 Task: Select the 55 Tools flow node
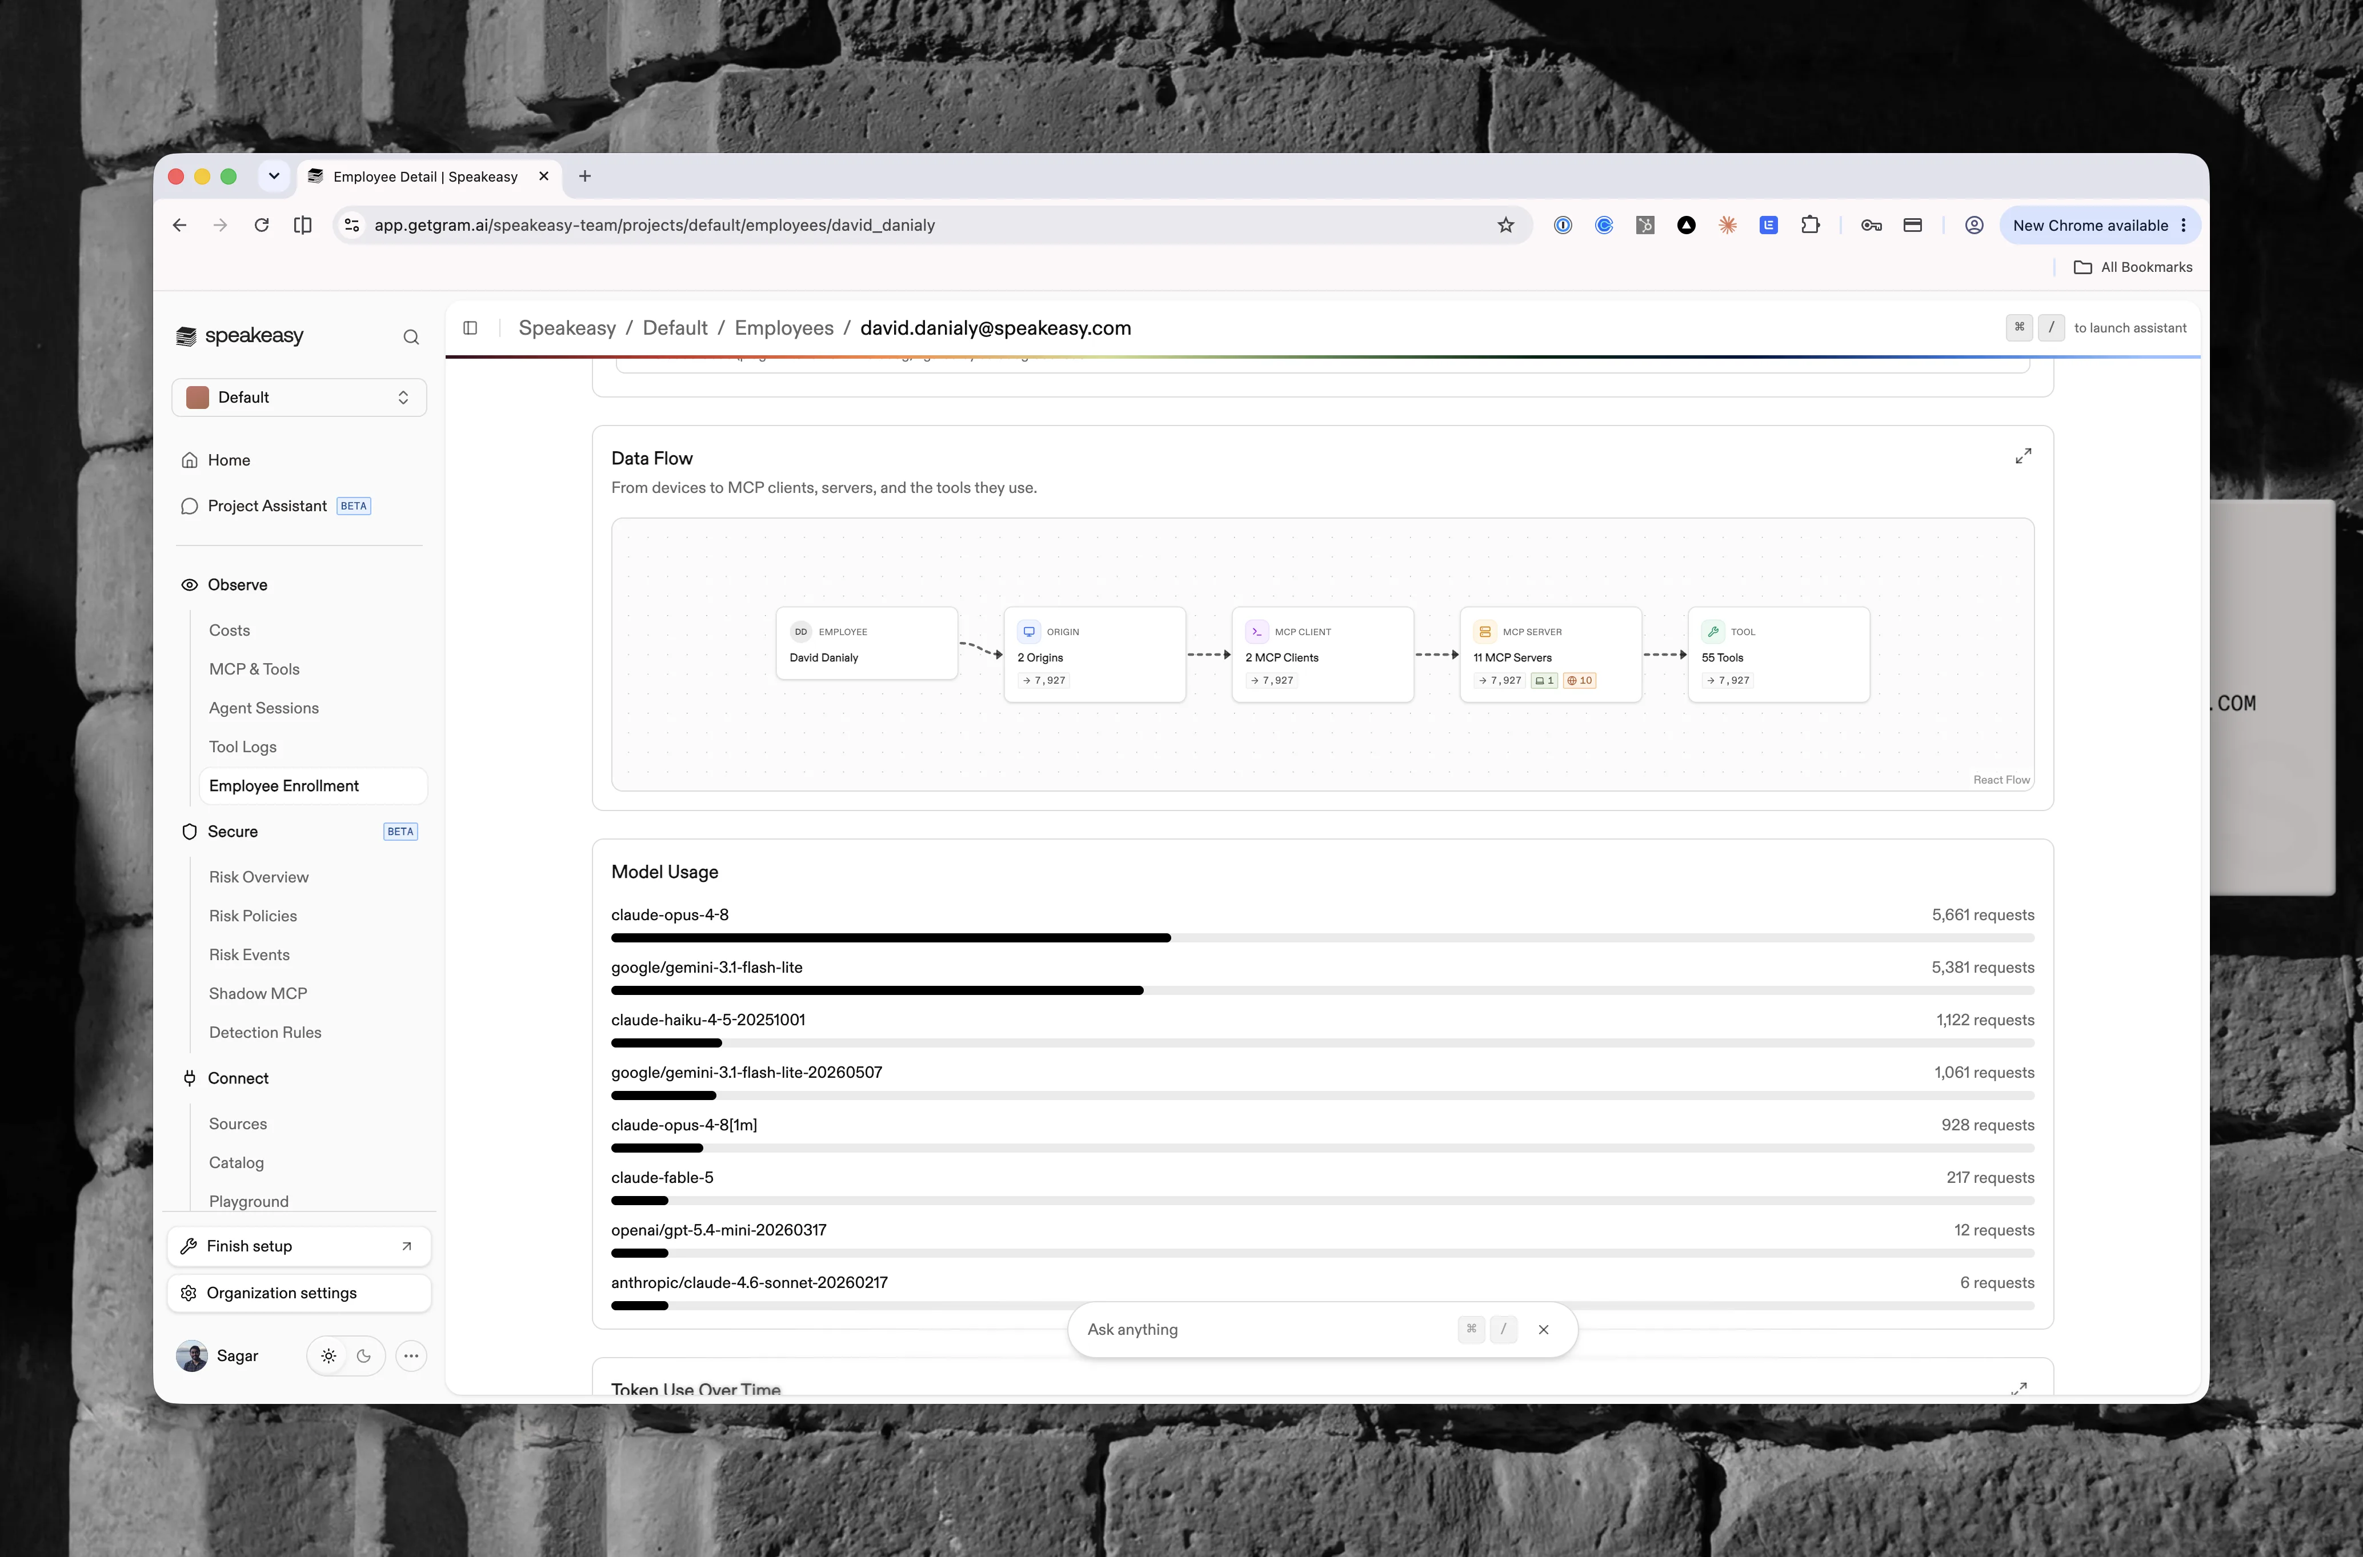1779,655
